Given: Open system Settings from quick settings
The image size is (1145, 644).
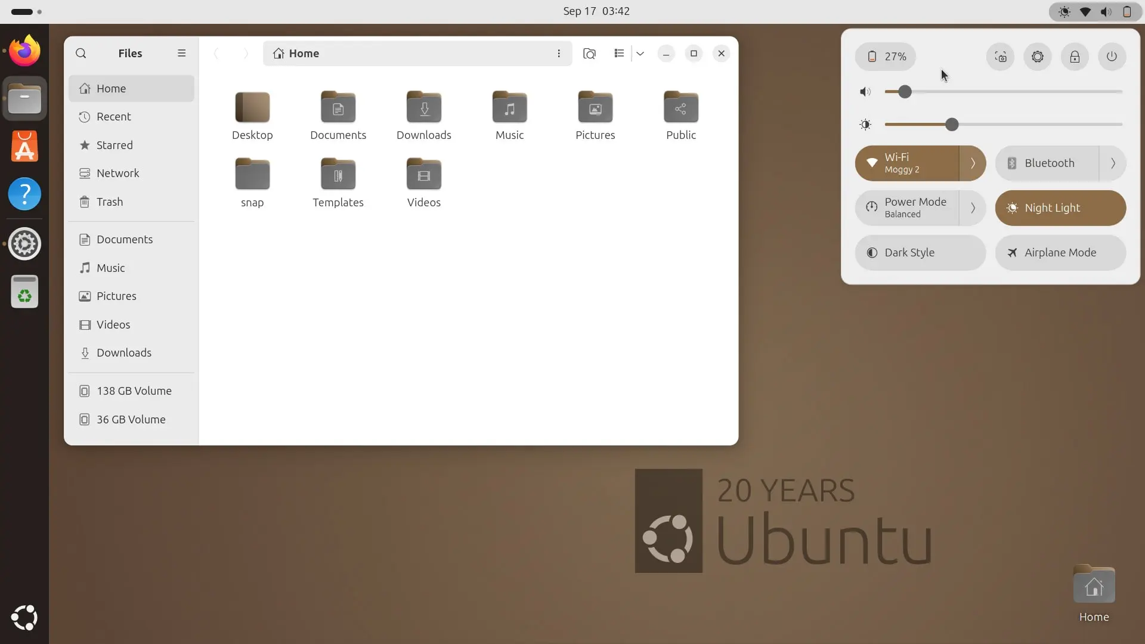Looking at the screenshot, I should pyautogui.click(x=1038, y=57).
